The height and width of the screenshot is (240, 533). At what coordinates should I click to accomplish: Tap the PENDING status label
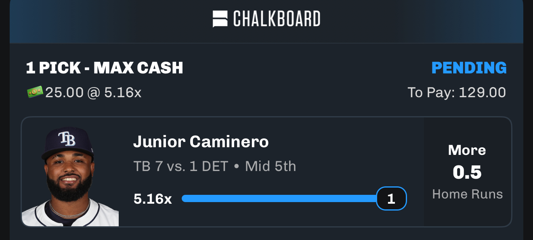469,68
